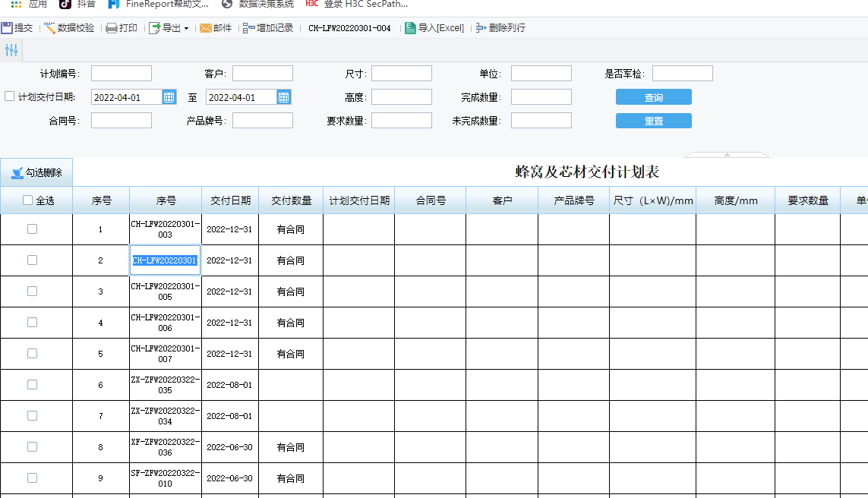Select cell CH-LFW20220301-003
The width and height of the screenshot is (868, 498).
(166, 229)
